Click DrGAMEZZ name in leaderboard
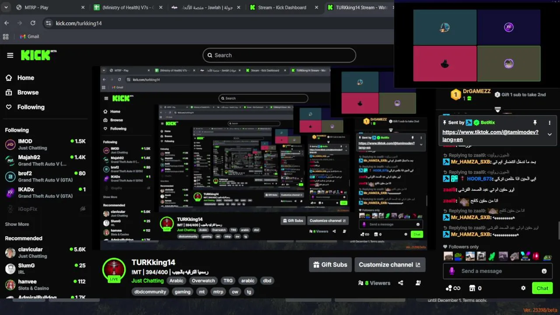This screenshot has width=560, height=315. tap(477, 91)
